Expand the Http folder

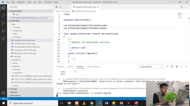(30, 34)
